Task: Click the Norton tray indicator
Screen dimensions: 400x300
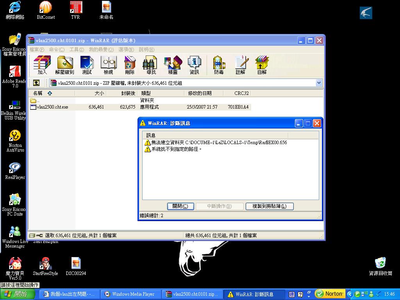Action: tap(330, 294)
